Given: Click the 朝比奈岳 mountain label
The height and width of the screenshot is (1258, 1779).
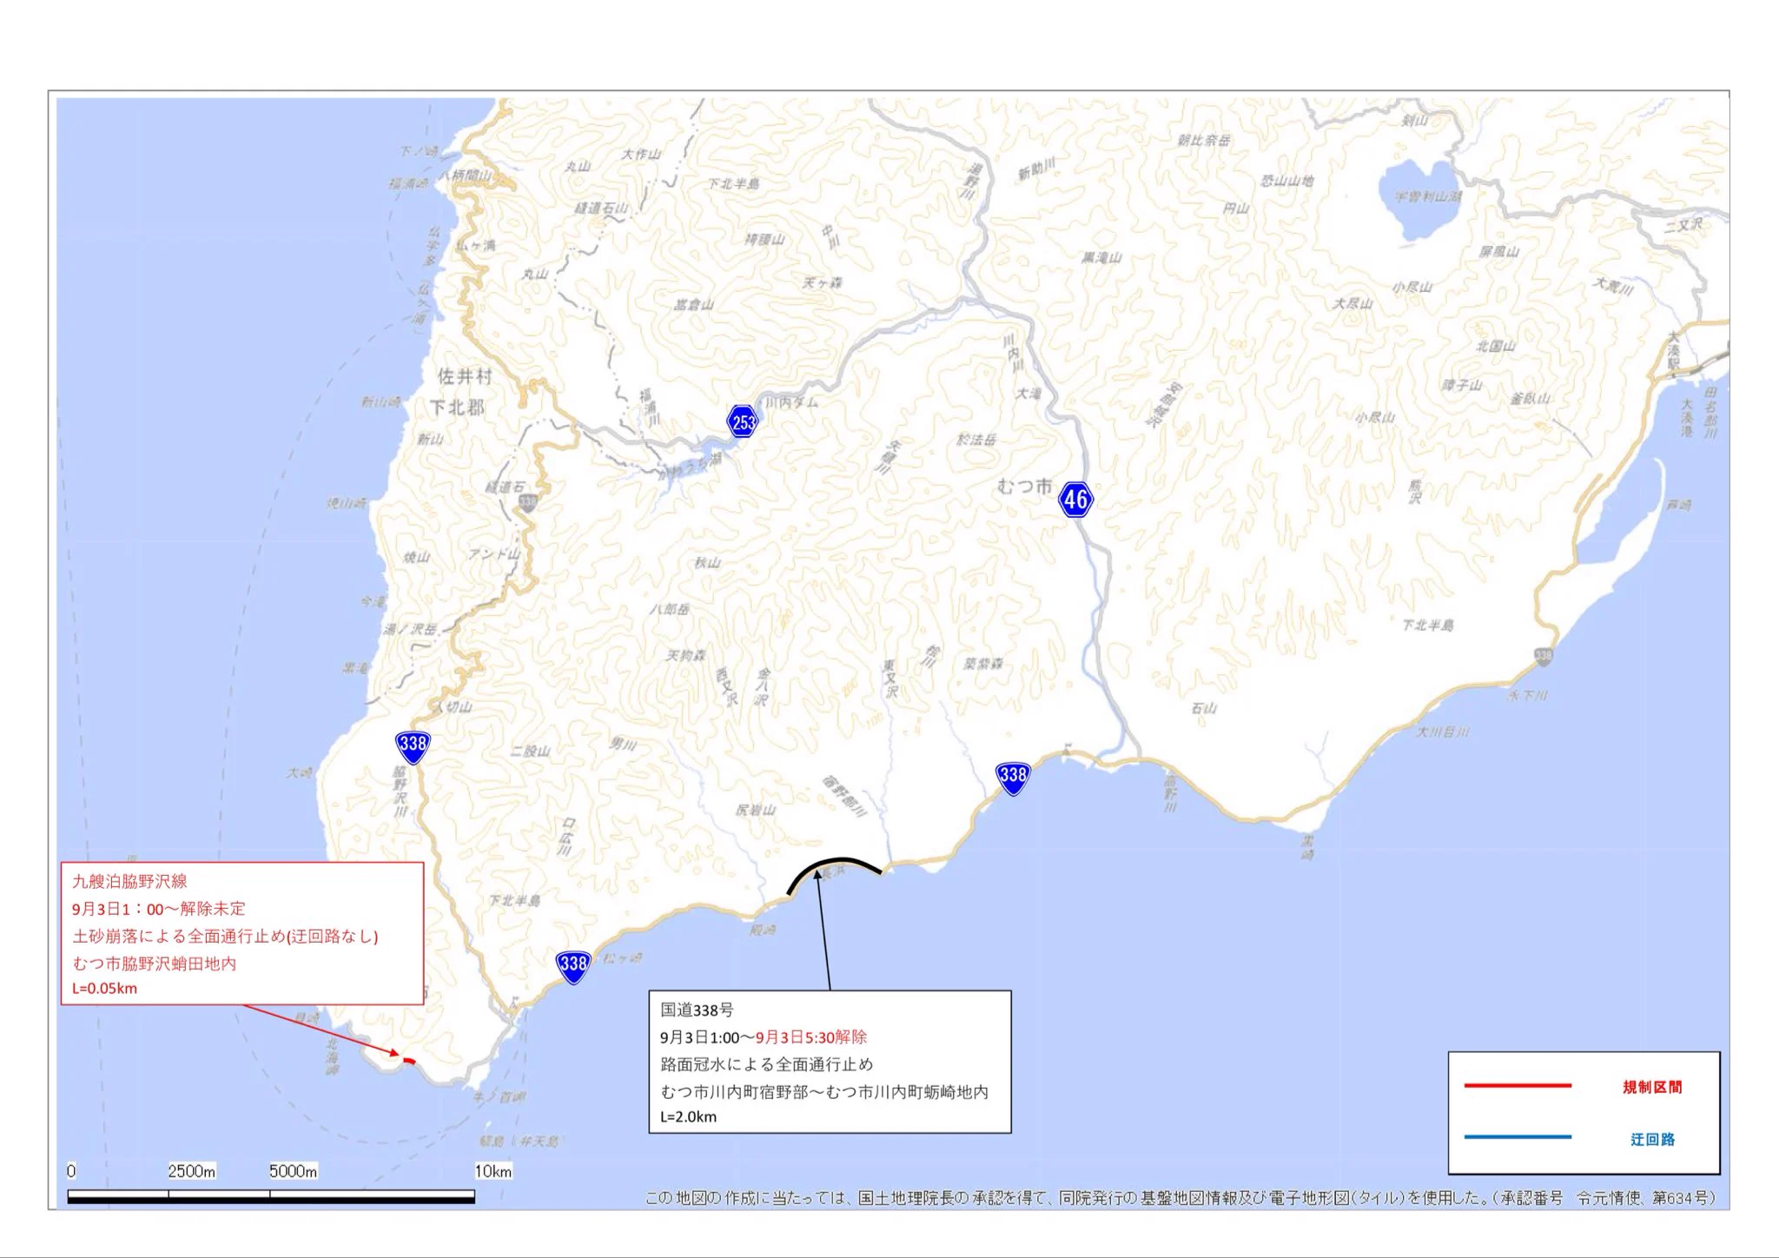Looking at the screenshot, I should pos(1203,140).
